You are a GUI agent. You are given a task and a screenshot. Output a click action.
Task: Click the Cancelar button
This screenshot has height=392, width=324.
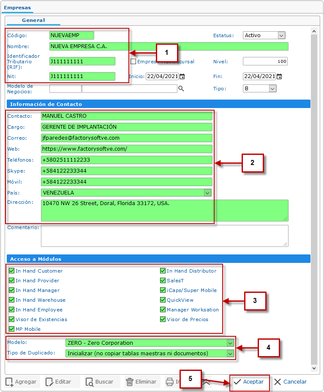pyautogui.click(x=290, y=382)
